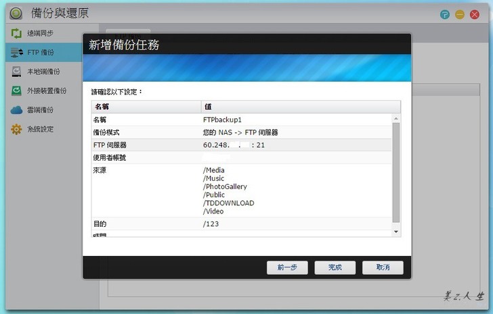Click the /Music source path
This screenshot has width=493, height=314.
214,178
